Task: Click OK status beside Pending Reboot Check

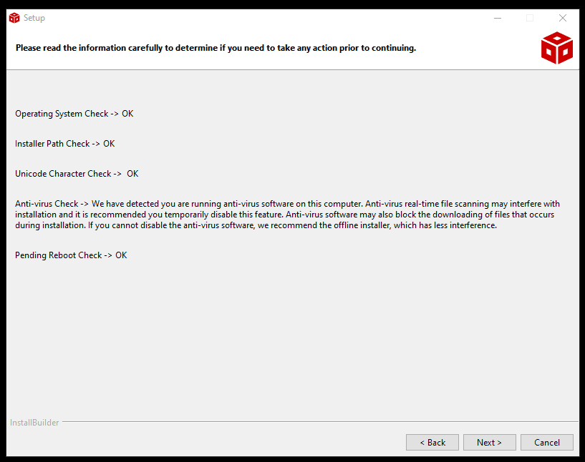Action: pyautogui.click(x=121, y=255)
